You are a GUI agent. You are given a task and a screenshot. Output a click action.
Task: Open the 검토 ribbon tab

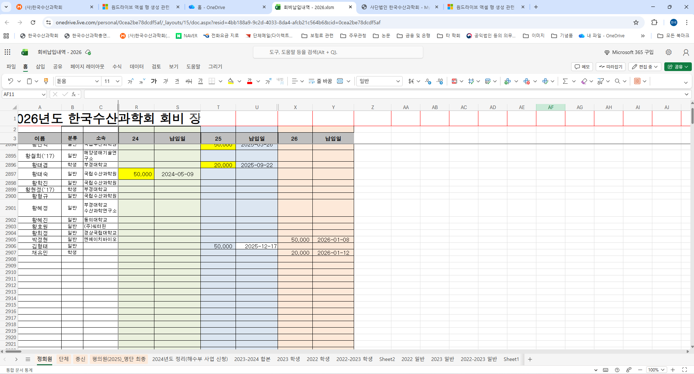tap(156, 66)
